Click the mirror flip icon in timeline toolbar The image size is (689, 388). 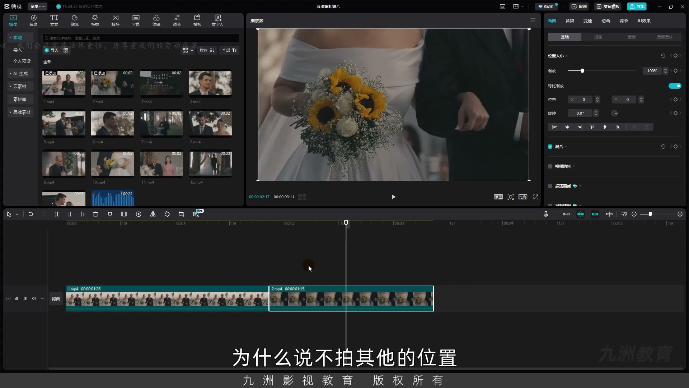click(x=153, y=214)
